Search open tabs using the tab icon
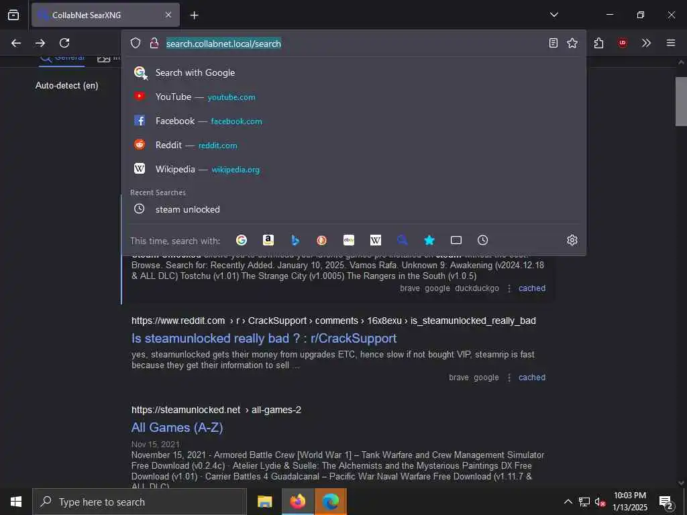 (x=456, y=240)
